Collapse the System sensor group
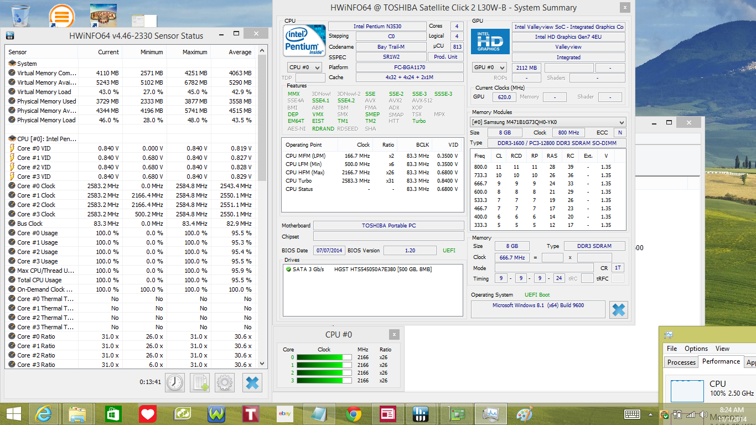Image resolution: width=756 pixels, height=425 pixels. tap(12, 64)
